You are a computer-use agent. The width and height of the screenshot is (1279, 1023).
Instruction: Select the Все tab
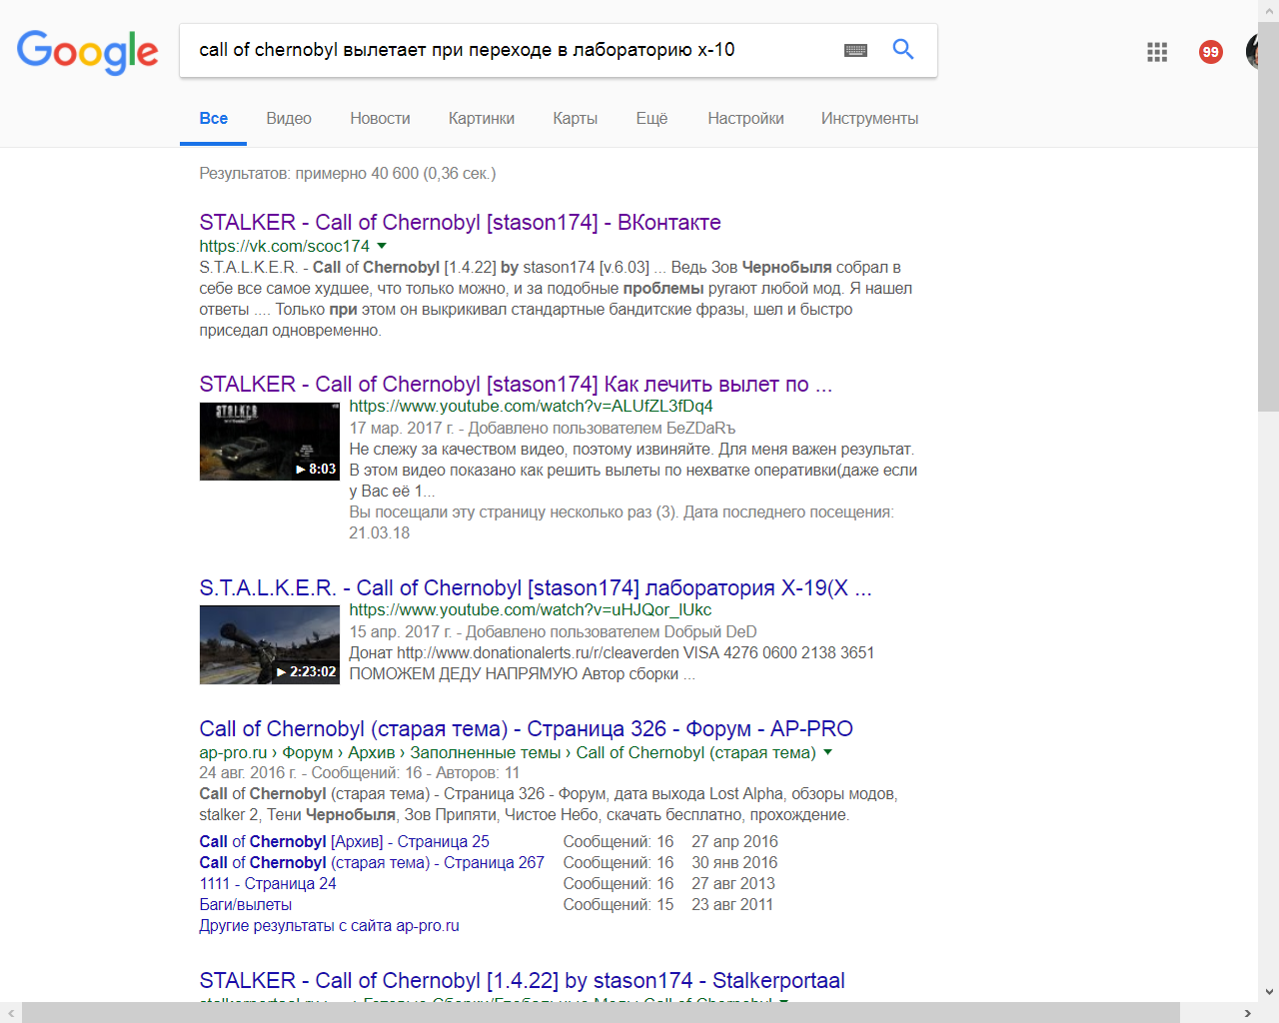click(x=214, y=119)
